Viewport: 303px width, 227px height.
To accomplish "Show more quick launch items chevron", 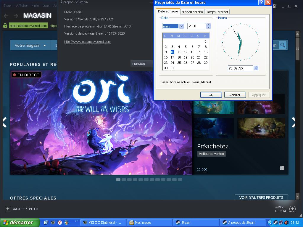I will coord(76,221).
